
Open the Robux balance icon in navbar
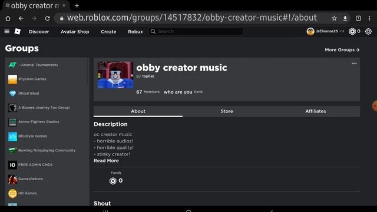352,31
